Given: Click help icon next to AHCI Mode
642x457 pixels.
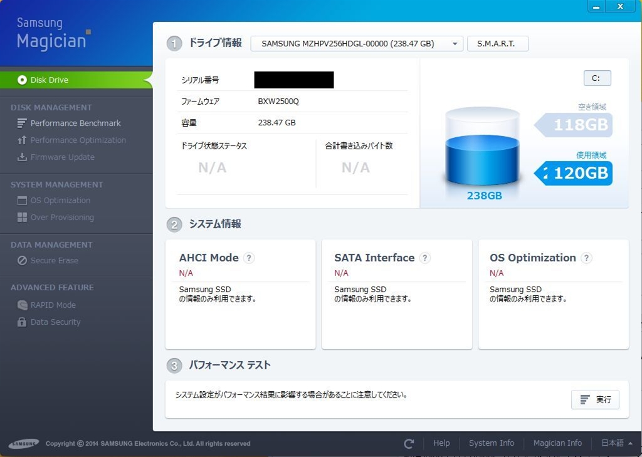Looking at the screenshot, I should pyautogui.click(x=248, y=258).
